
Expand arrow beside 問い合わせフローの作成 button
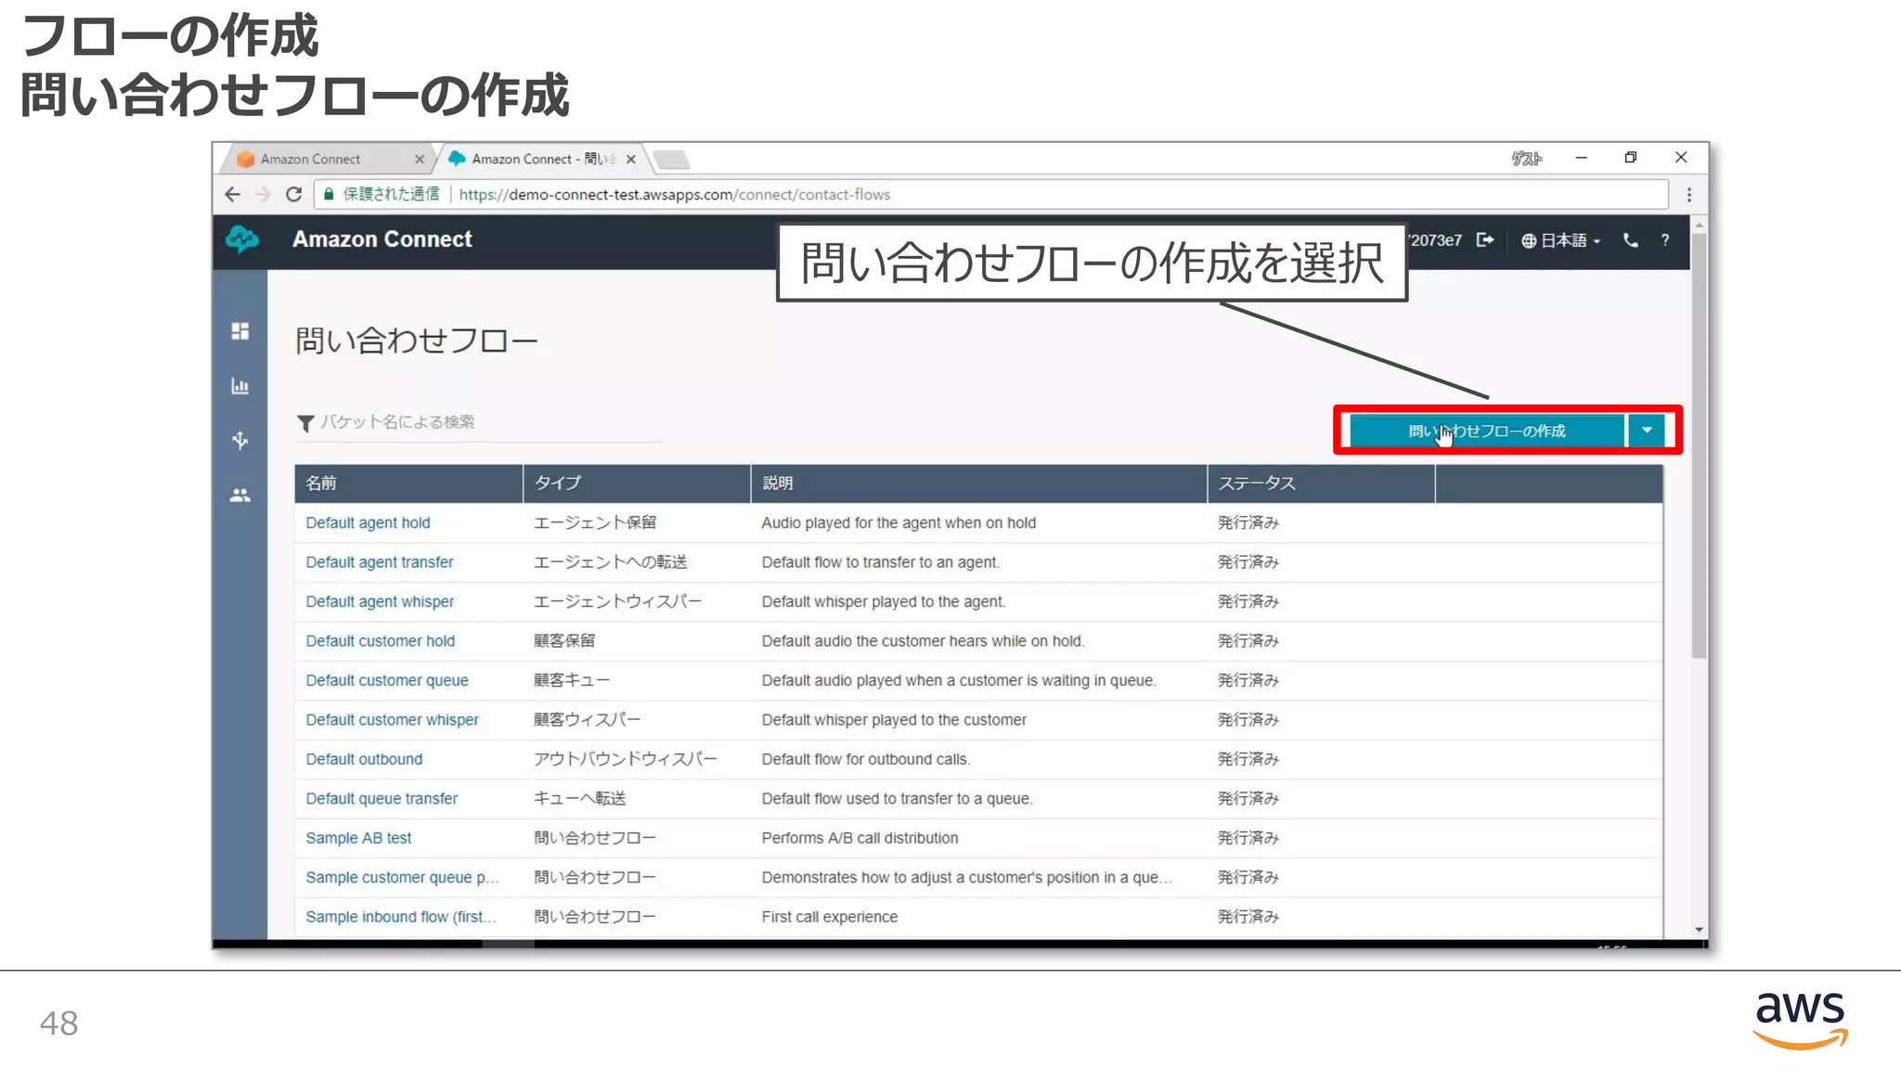1647,431
